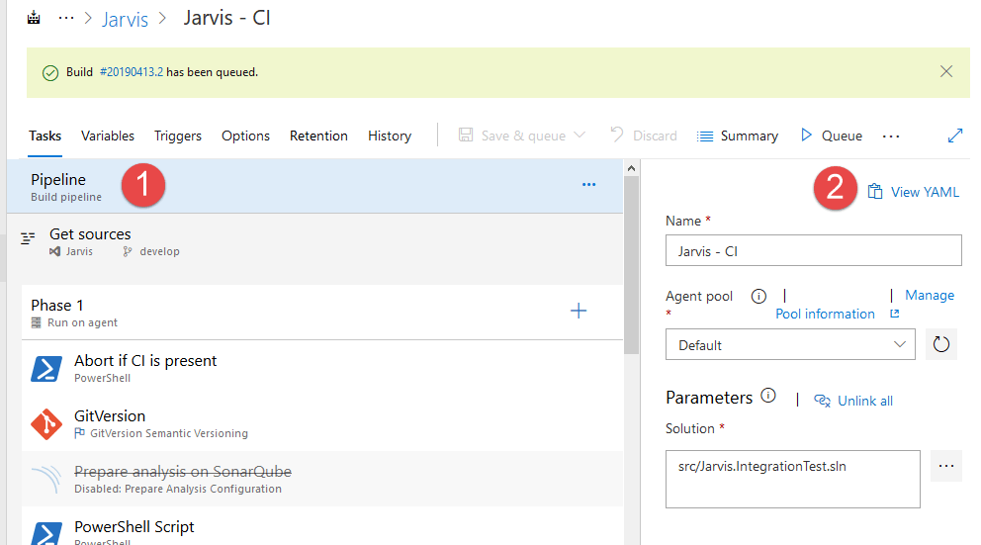Click the PowerShell Script task icon
Viewport: 981px width, 545px height.
(x=46, y=534)
